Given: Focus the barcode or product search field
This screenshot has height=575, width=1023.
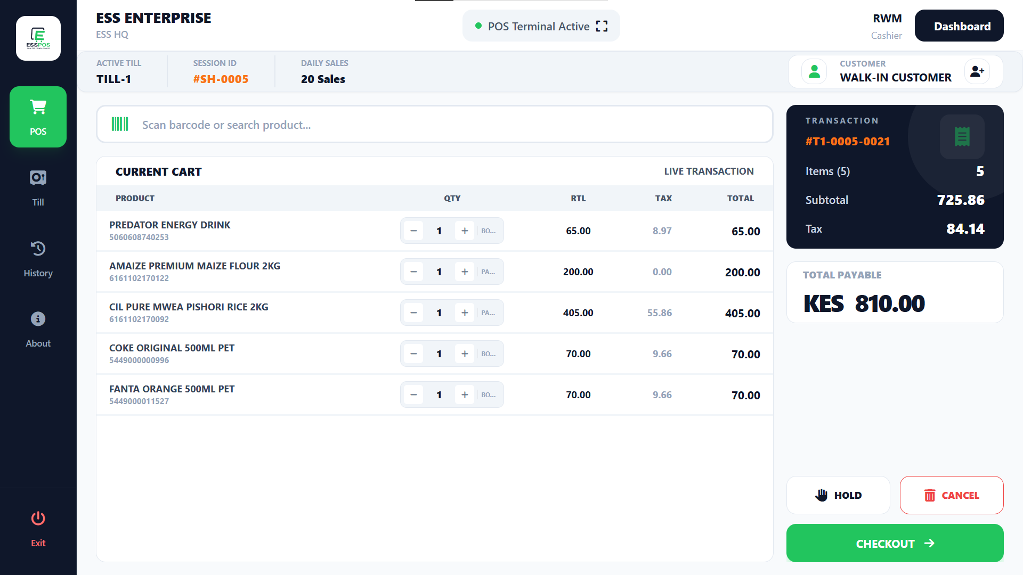Looking at the screenshot, I should click(435, 124).
